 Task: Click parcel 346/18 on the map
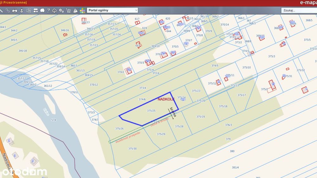pyautogui.click(x=23, y=51)
